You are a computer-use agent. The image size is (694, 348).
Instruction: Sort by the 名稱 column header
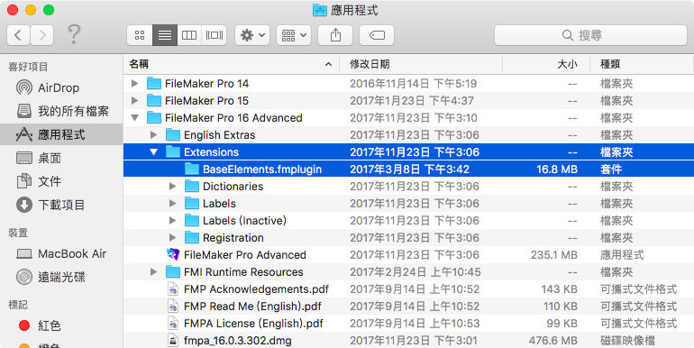(x=231, y=64)
